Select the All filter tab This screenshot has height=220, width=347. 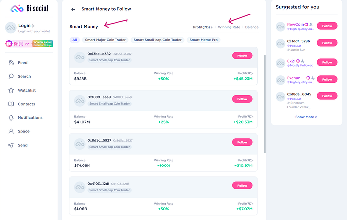(x=75, y=40)
